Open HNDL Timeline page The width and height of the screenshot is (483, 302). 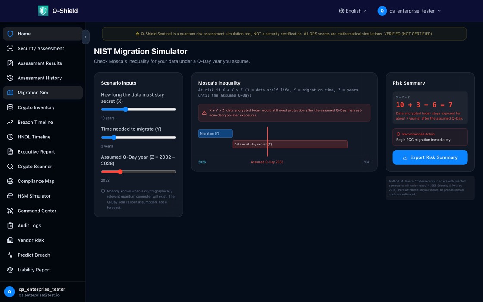(43, 137)
